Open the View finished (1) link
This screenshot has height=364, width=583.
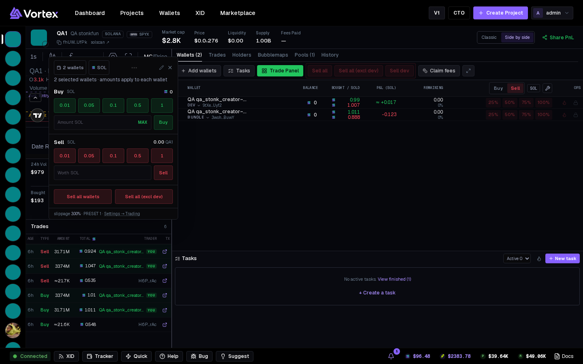394,279
